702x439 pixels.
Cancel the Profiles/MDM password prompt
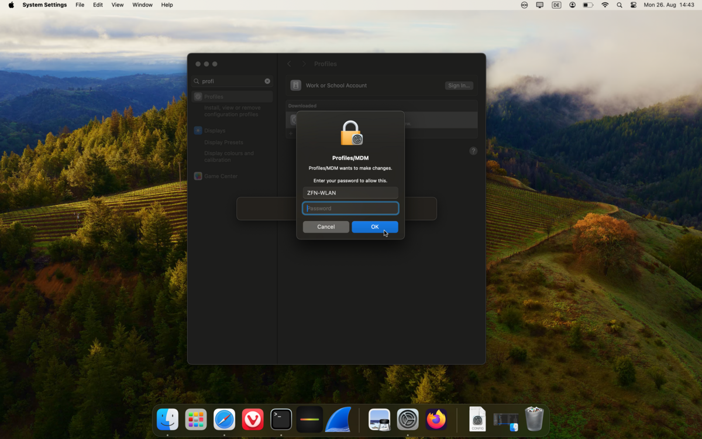pyautogui.click(x=326, y=227)
